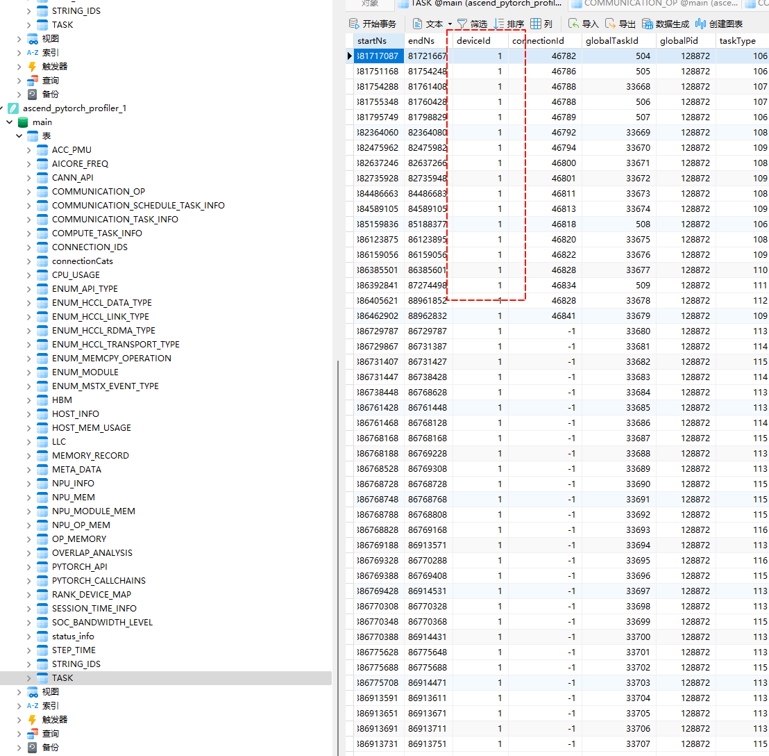Viewport: 769px width, 756px height.
Task: Select the RANK_DEVICE_MAP table
Action: pos(92,595)
